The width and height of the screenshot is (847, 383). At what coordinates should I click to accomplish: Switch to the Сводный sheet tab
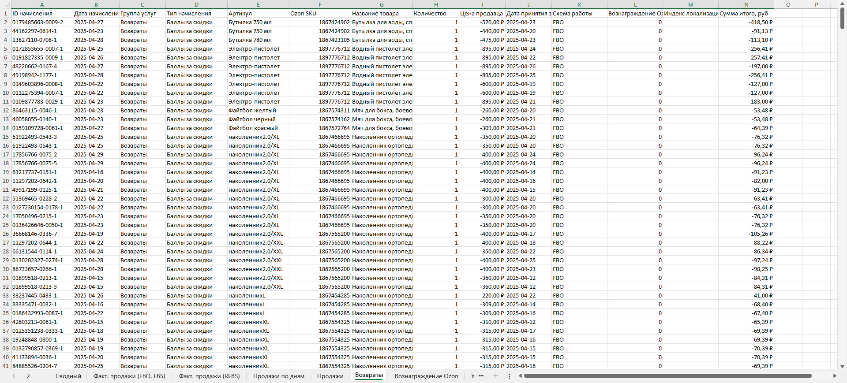[x=68, y=376]
